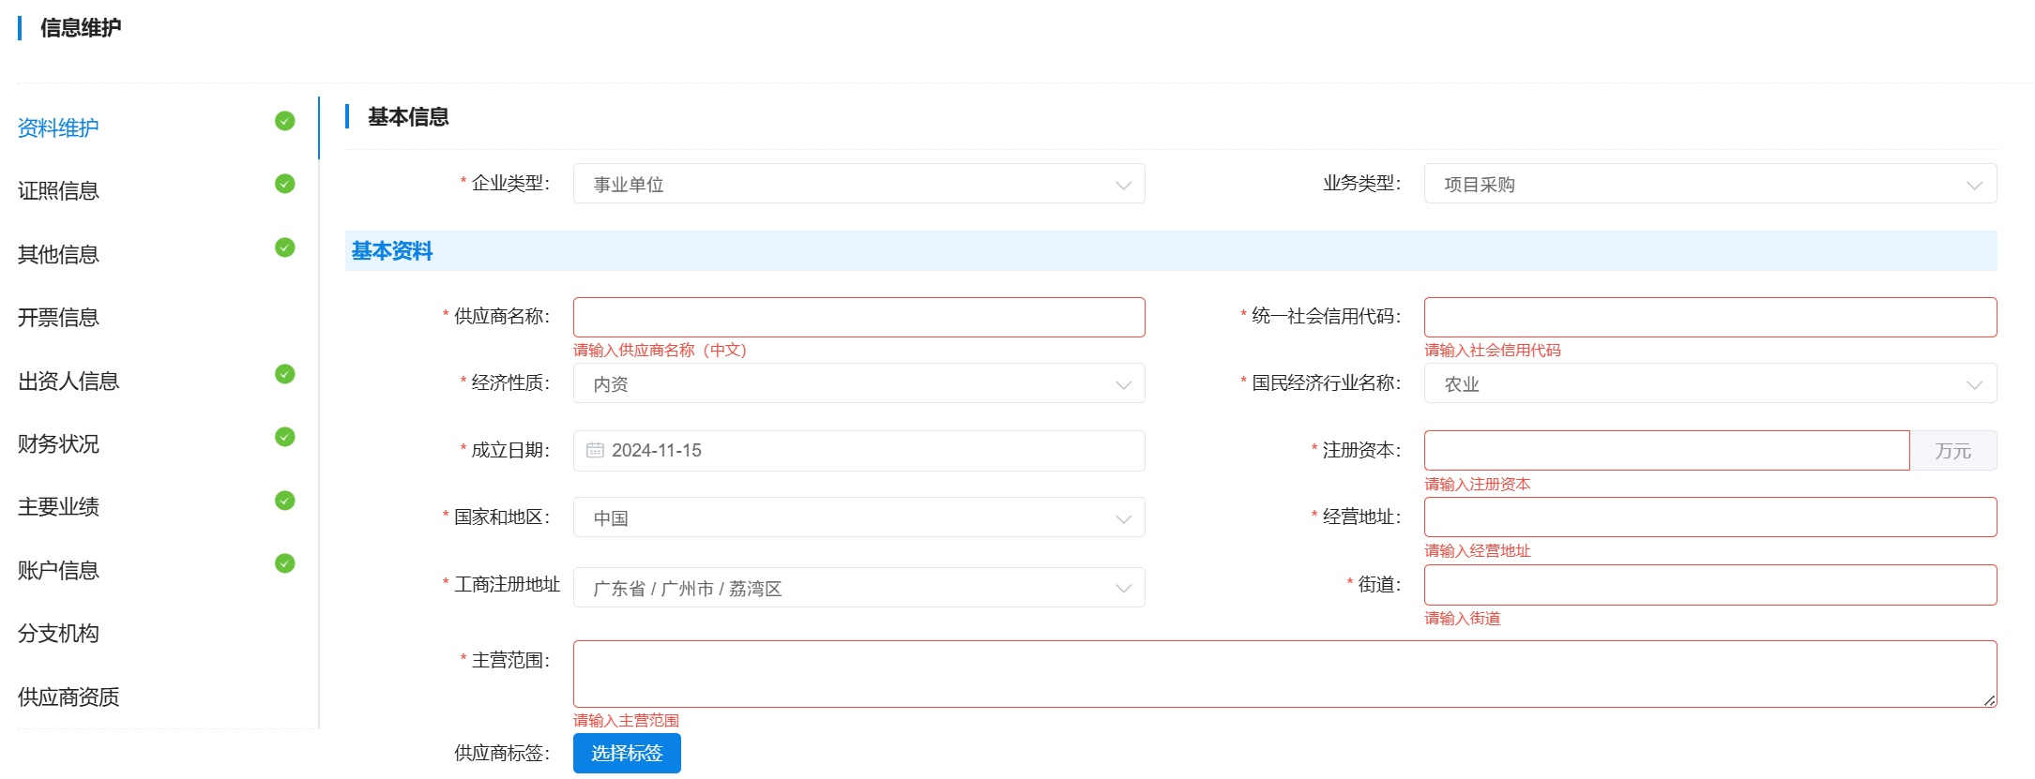Open the 资料维护 sidebar section
This screenshot has width=2035, height=779.
point(58,127)
